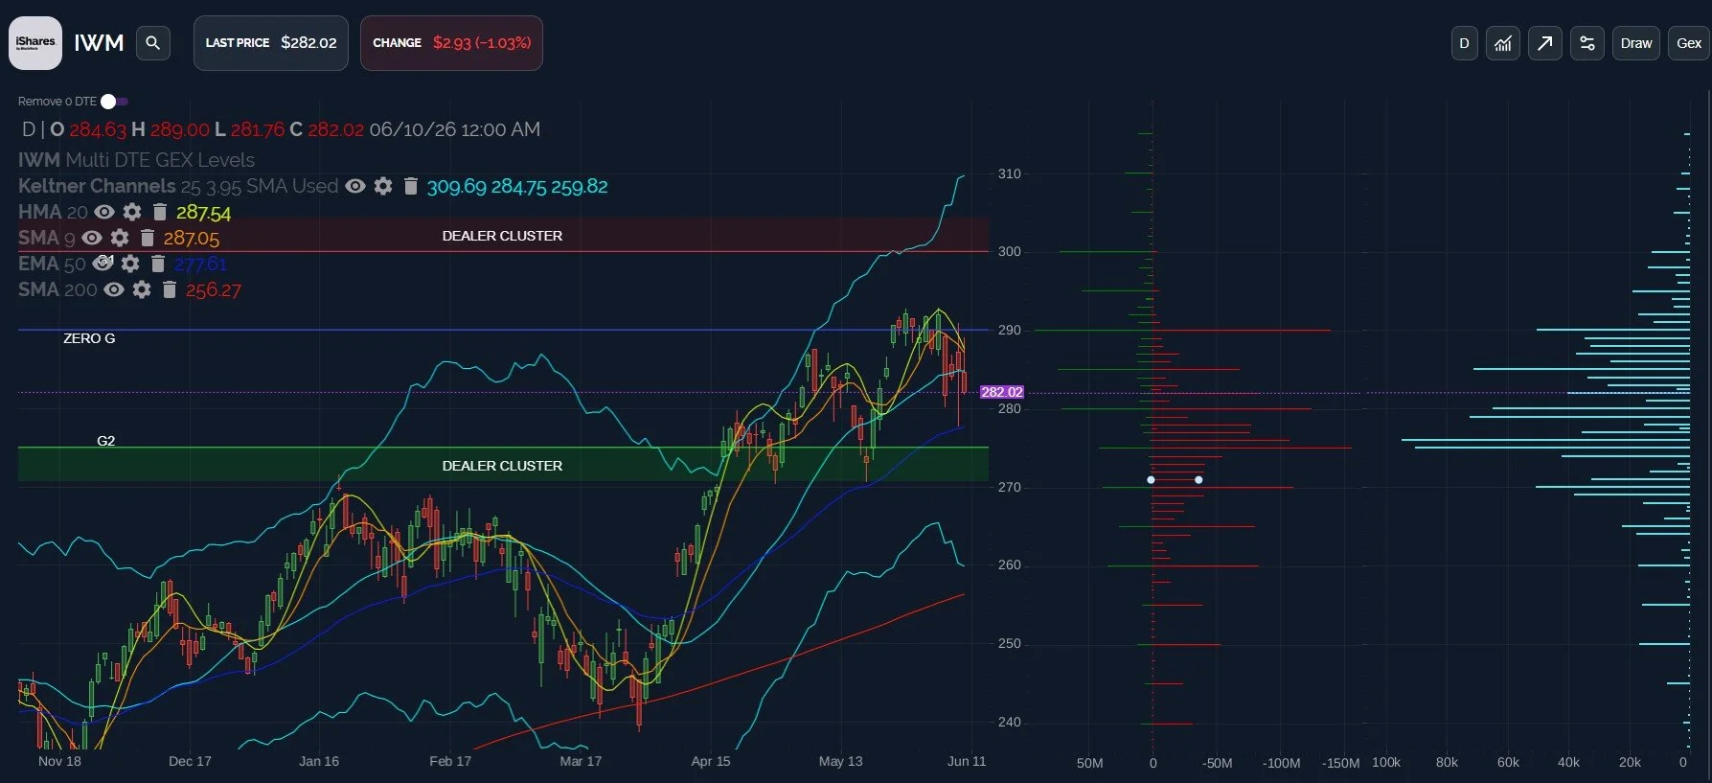The image size is (1712, 783).
Task: Click the iShares logo badge
Action: point(35,43)
